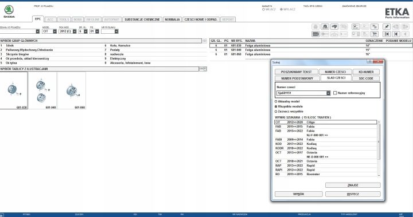Jump to first entry with skip-to-start icon
The height and width of the screenshot is (217, 413).
[x=387, y=34]
